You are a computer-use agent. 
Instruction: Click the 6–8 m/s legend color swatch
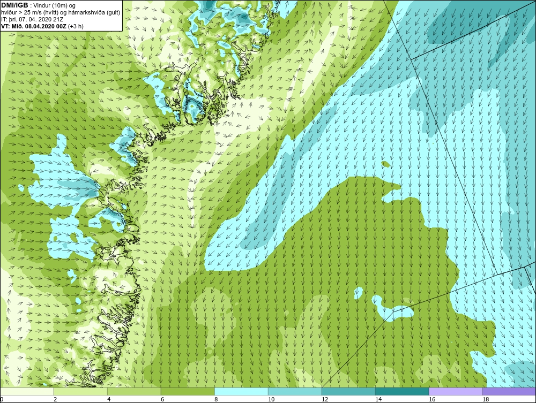(x=188, y=391)
